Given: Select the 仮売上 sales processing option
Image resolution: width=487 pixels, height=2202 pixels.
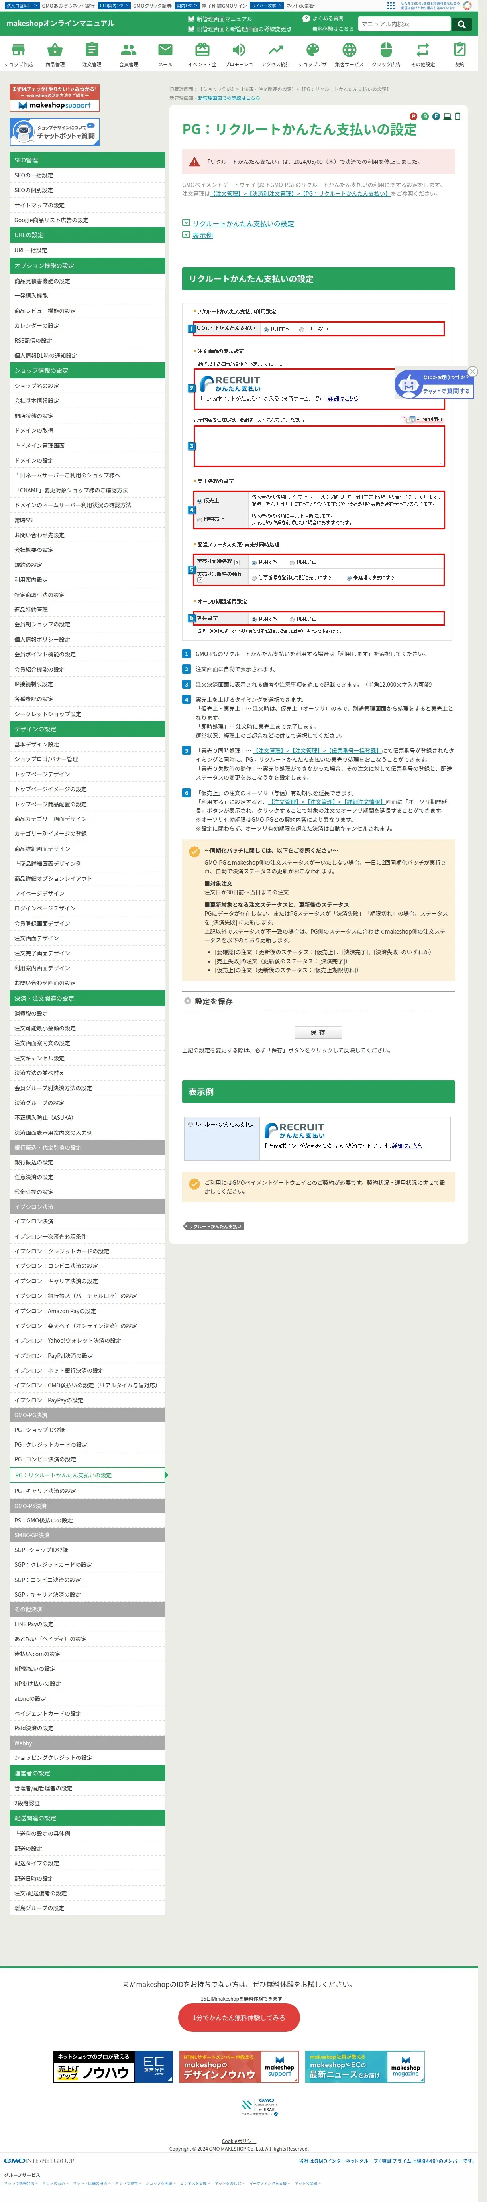Looking at the screenshot, I should pyautogui.click(x=200, y=501).
